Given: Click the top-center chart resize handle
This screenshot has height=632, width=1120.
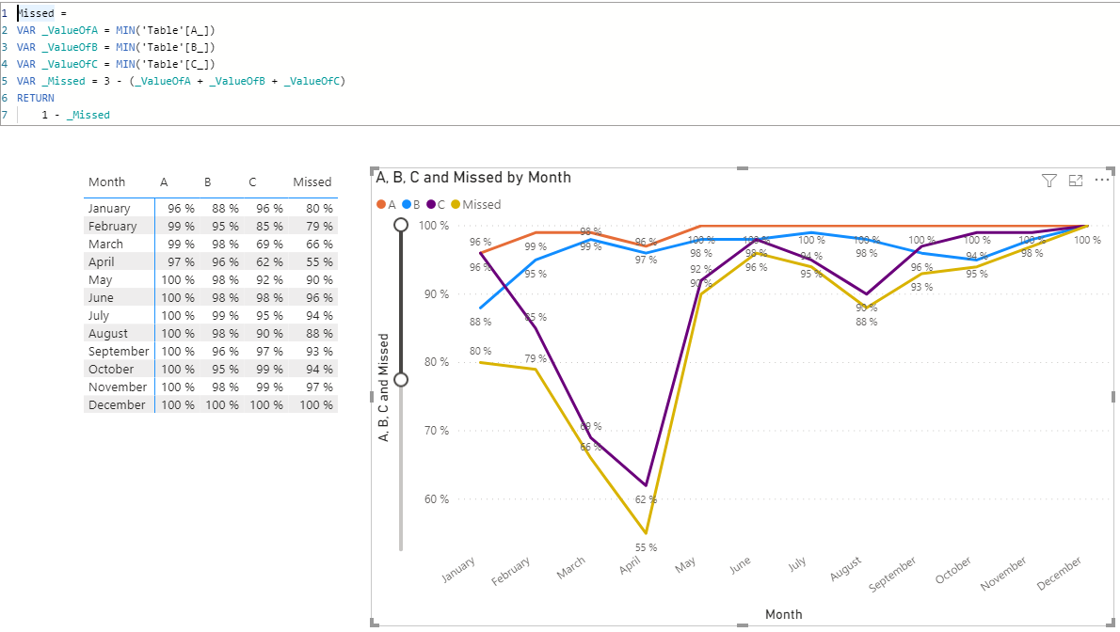Looking at the screenshot, I should 743,168.
